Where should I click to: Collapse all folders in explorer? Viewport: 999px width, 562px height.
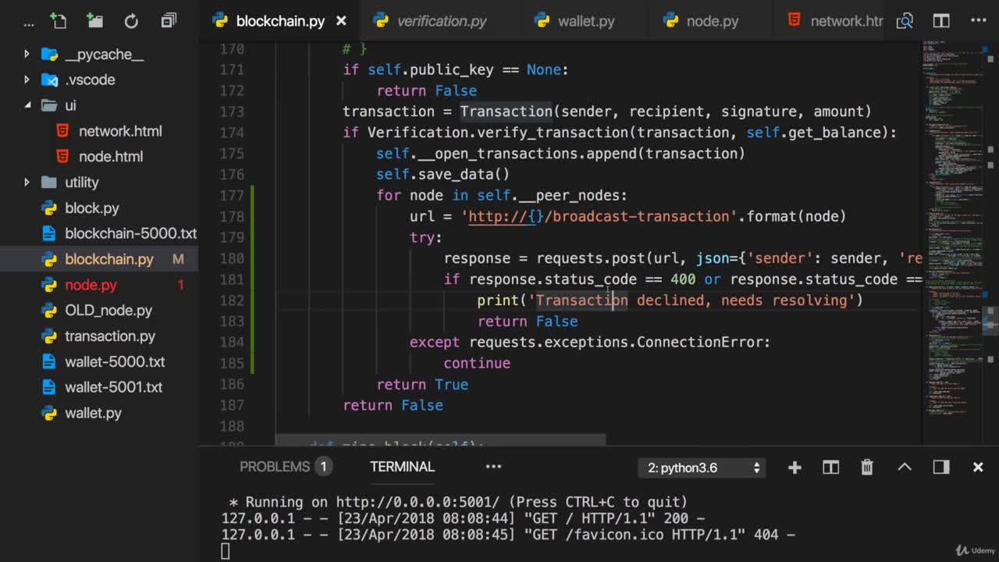coord(169,21)
